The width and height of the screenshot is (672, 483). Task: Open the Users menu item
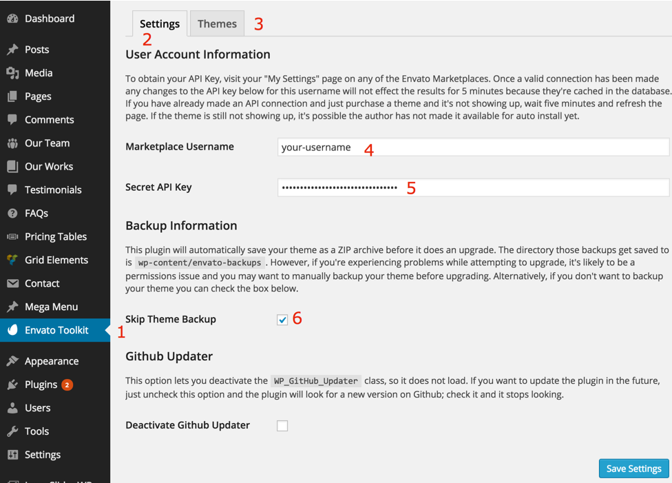pyautogui.click(x=55, y=408)
